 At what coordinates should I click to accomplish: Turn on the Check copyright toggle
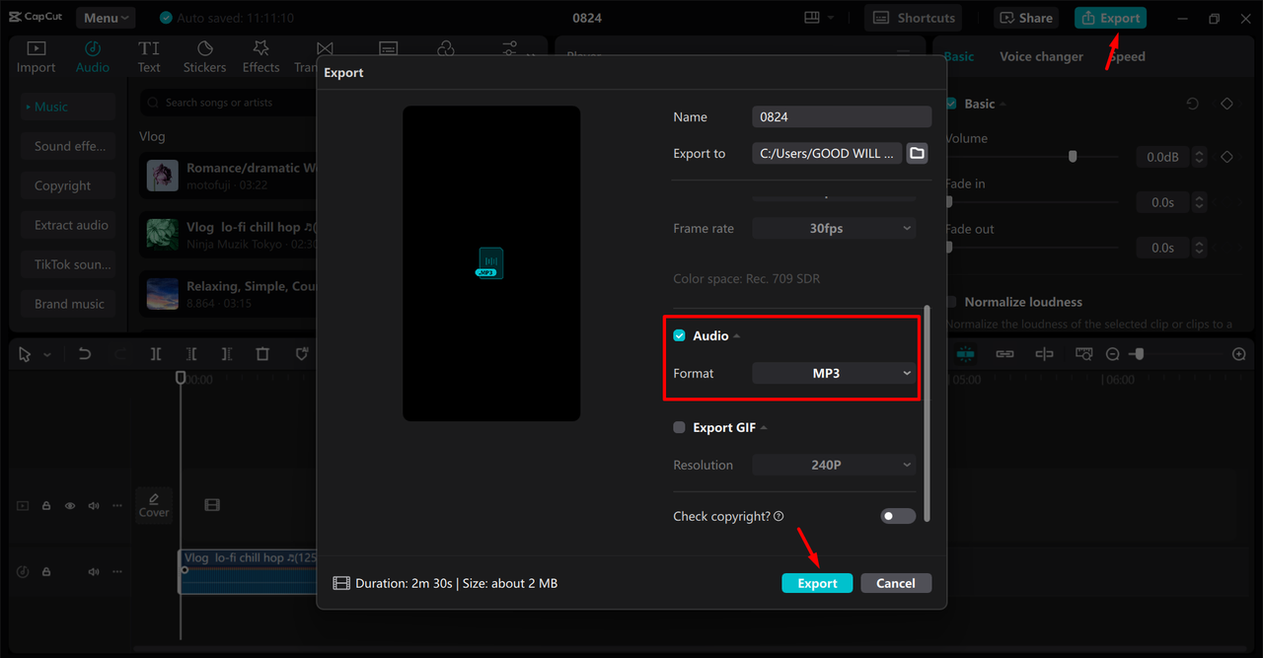pos(898,516)
